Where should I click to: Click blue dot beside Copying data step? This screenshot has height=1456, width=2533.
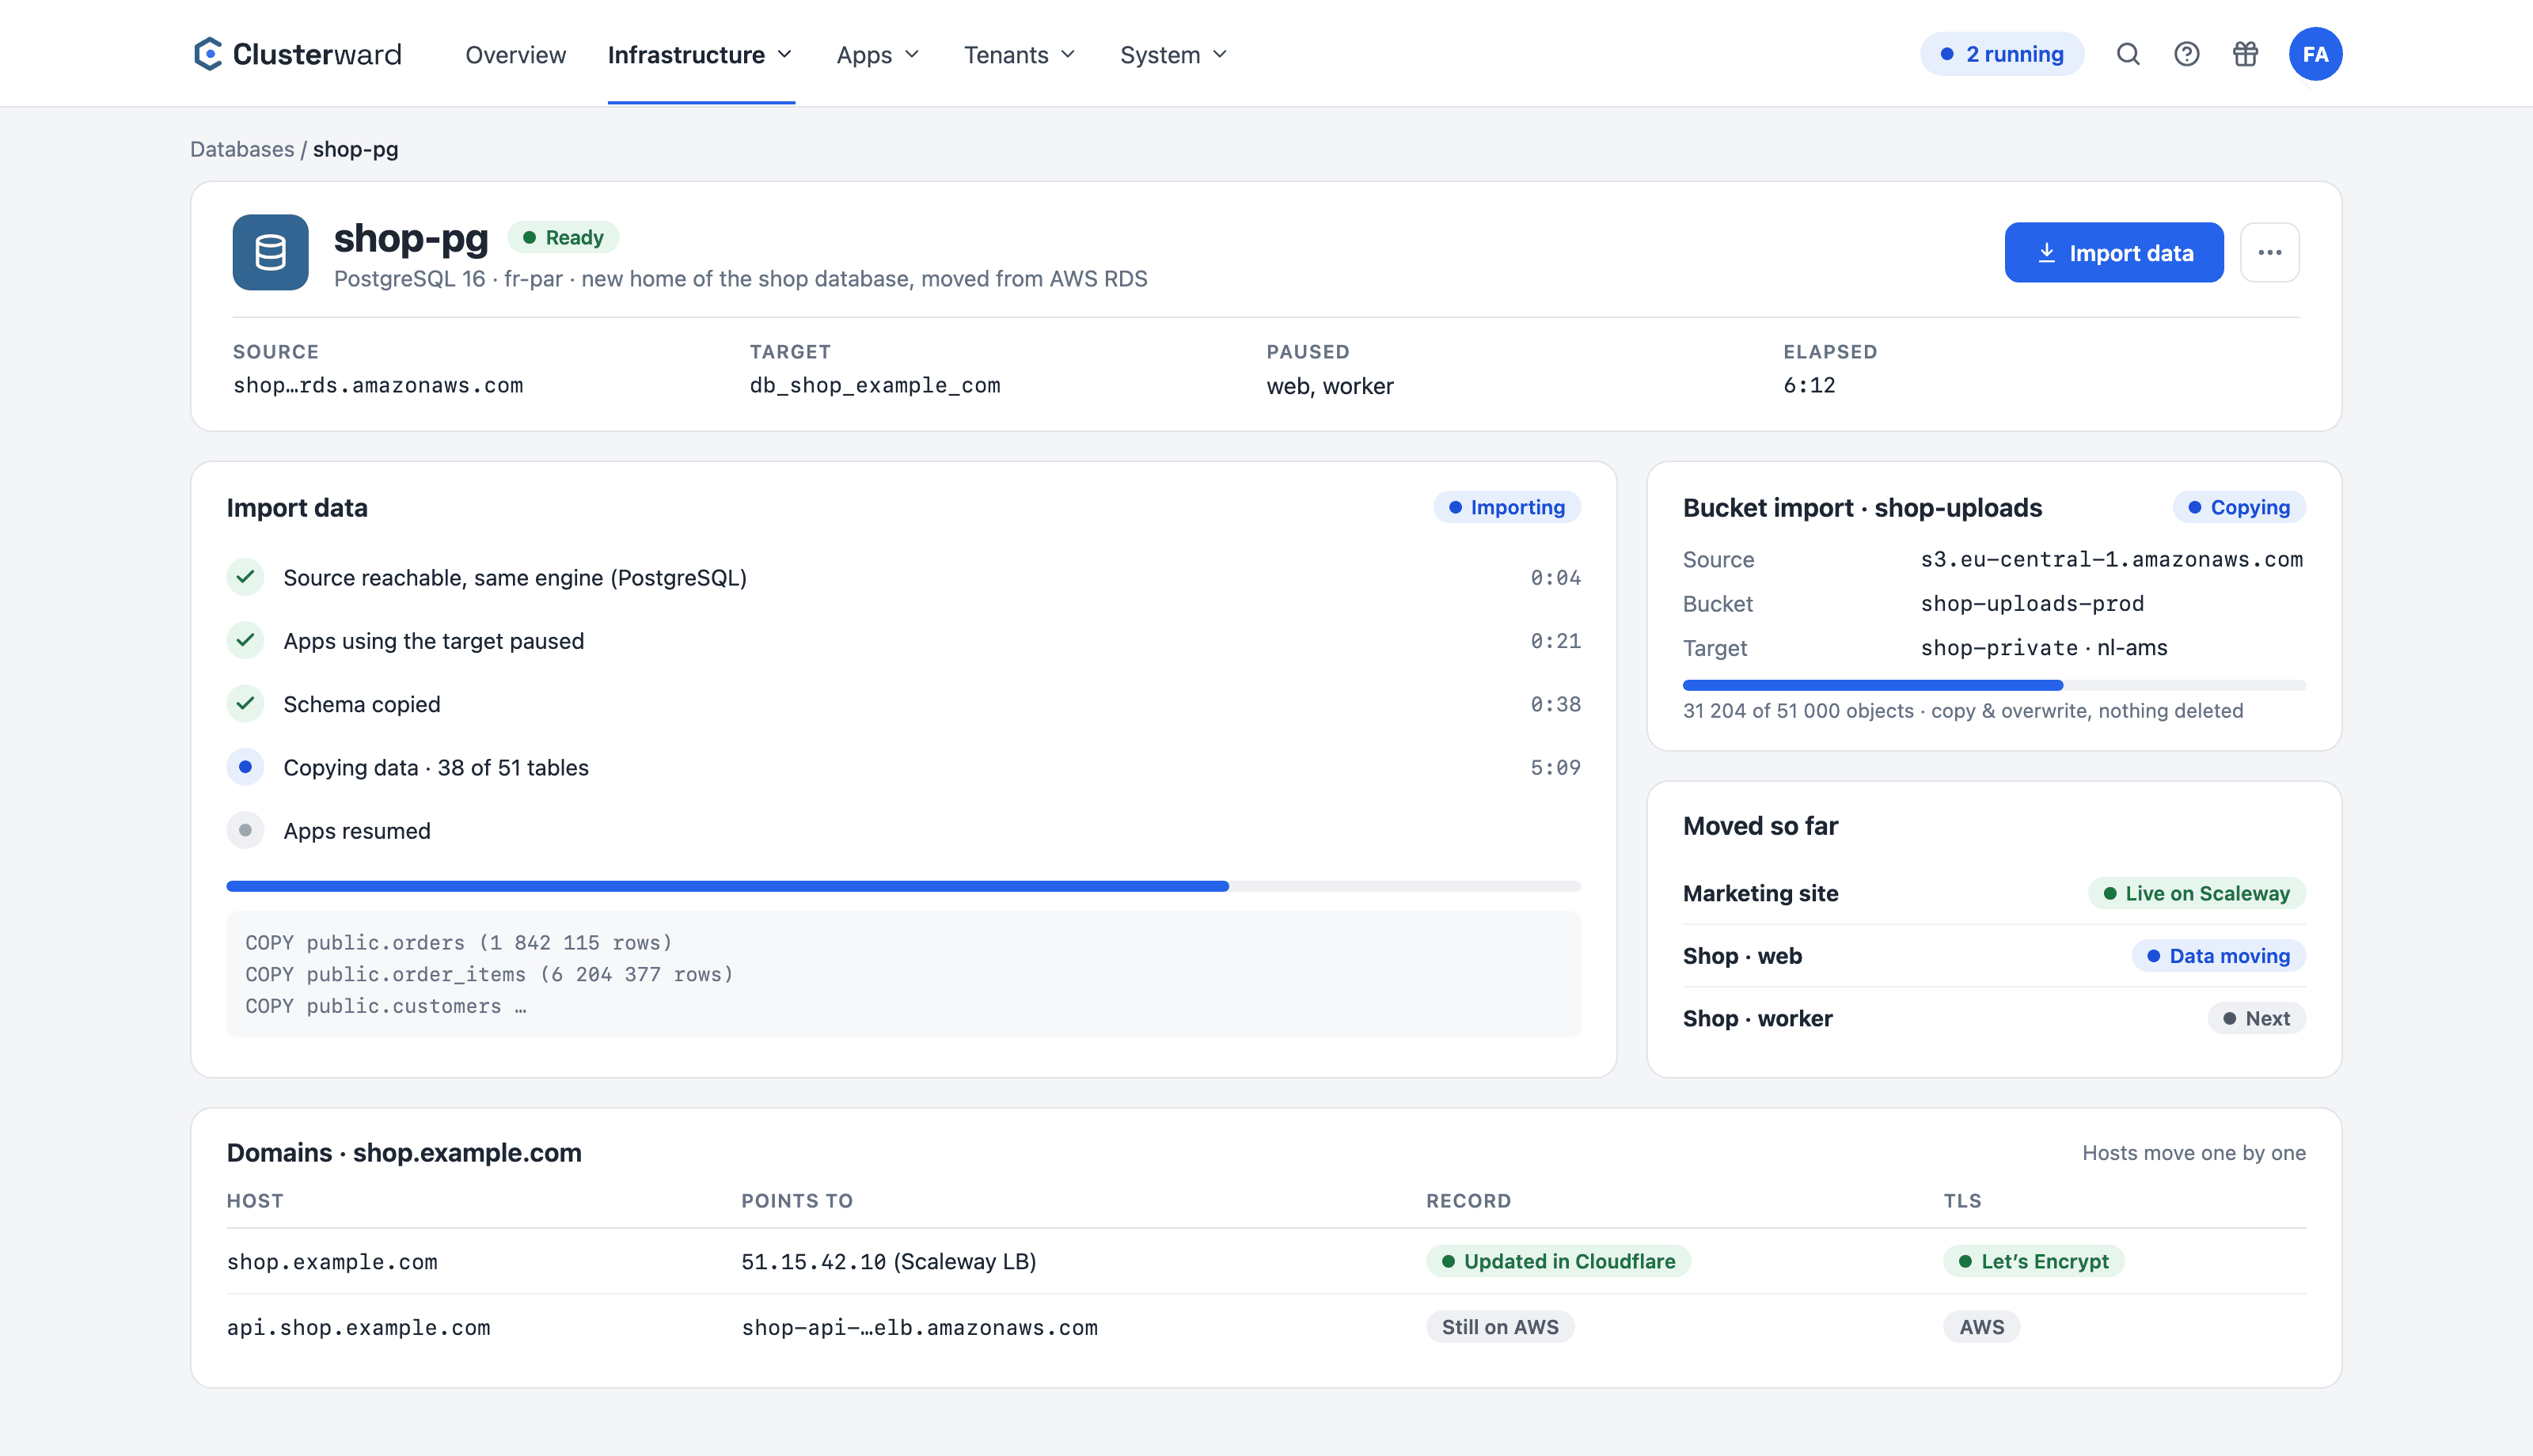pos(245,767)
